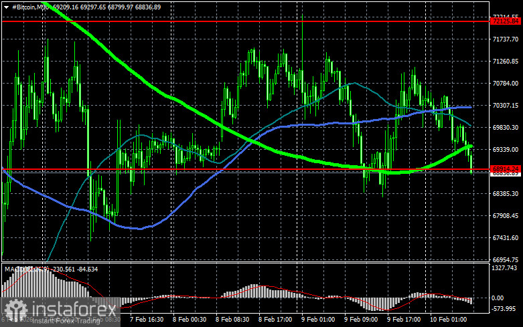This screenshot has width=523, height=327.
Task: Click the 69830.30 price axis value
Action: 506,128
